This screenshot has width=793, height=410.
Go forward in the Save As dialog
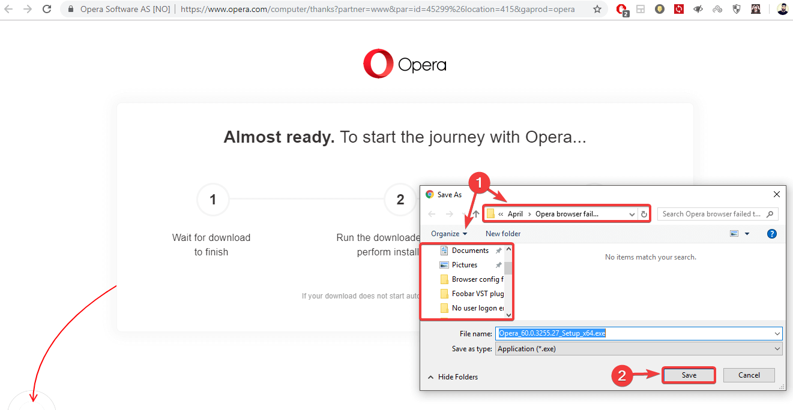(449, 214)
